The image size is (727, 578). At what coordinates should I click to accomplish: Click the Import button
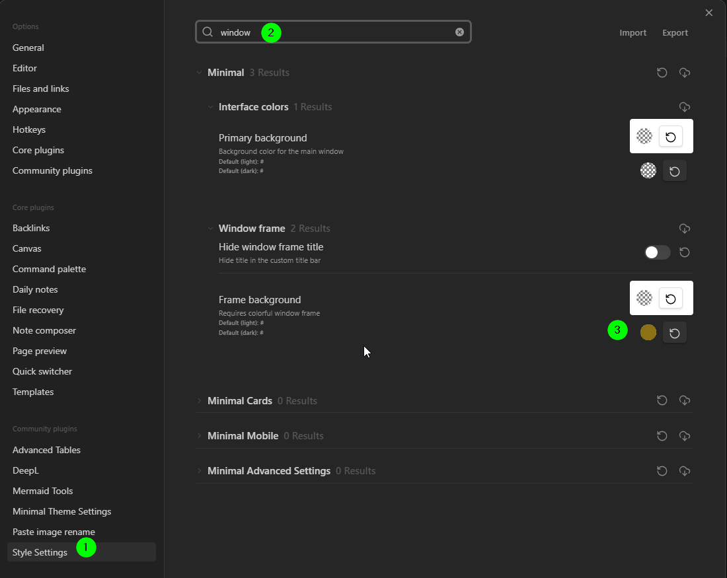click(x=632, y=32)
